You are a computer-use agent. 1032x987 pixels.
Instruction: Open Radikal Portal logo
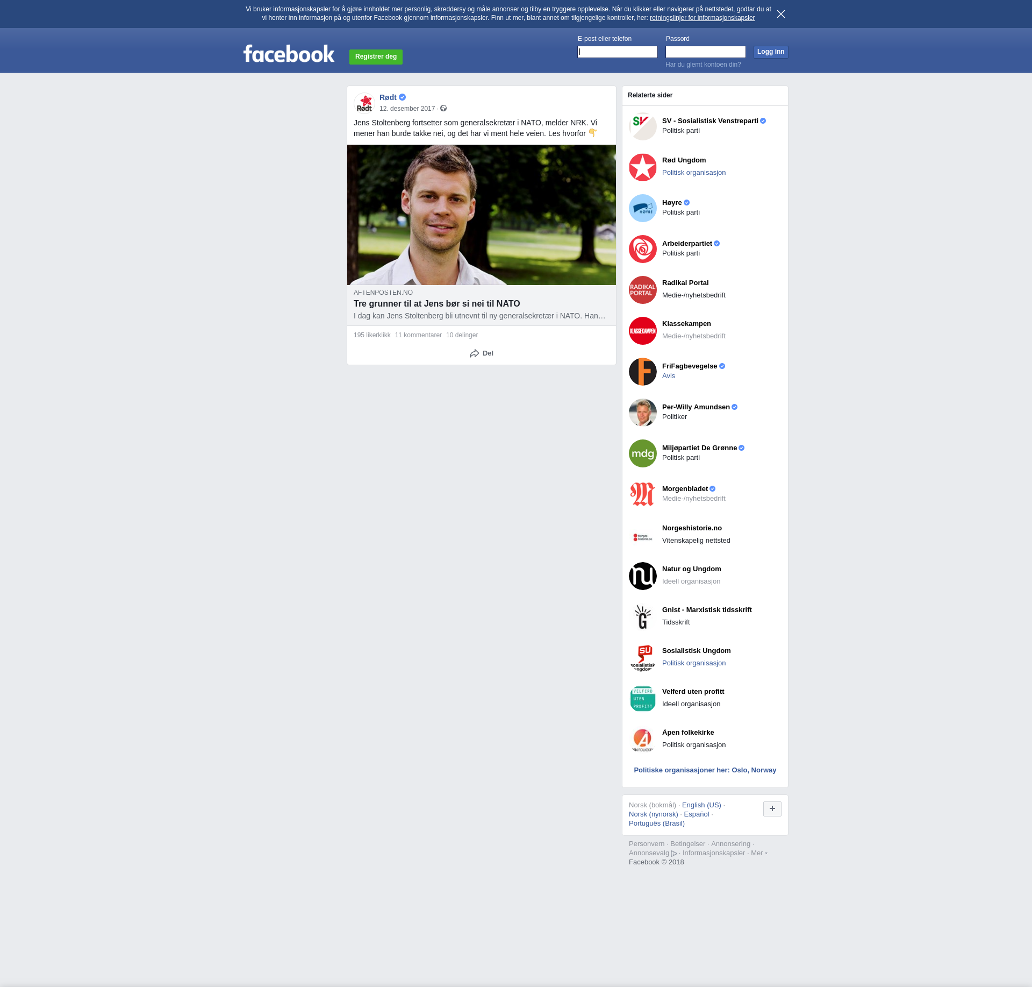click(x=643, y=290)
